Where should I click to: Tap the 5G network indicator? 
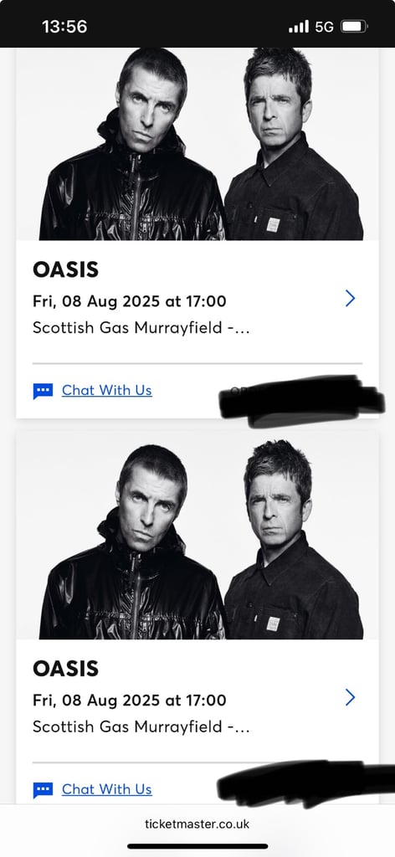[324, 27]
